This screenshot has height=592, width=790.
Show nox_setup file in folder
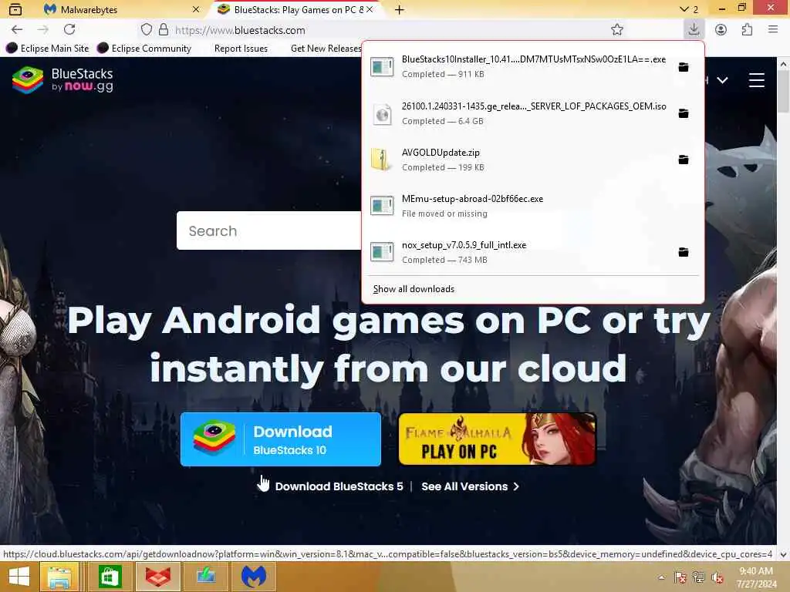click(684, 252)
